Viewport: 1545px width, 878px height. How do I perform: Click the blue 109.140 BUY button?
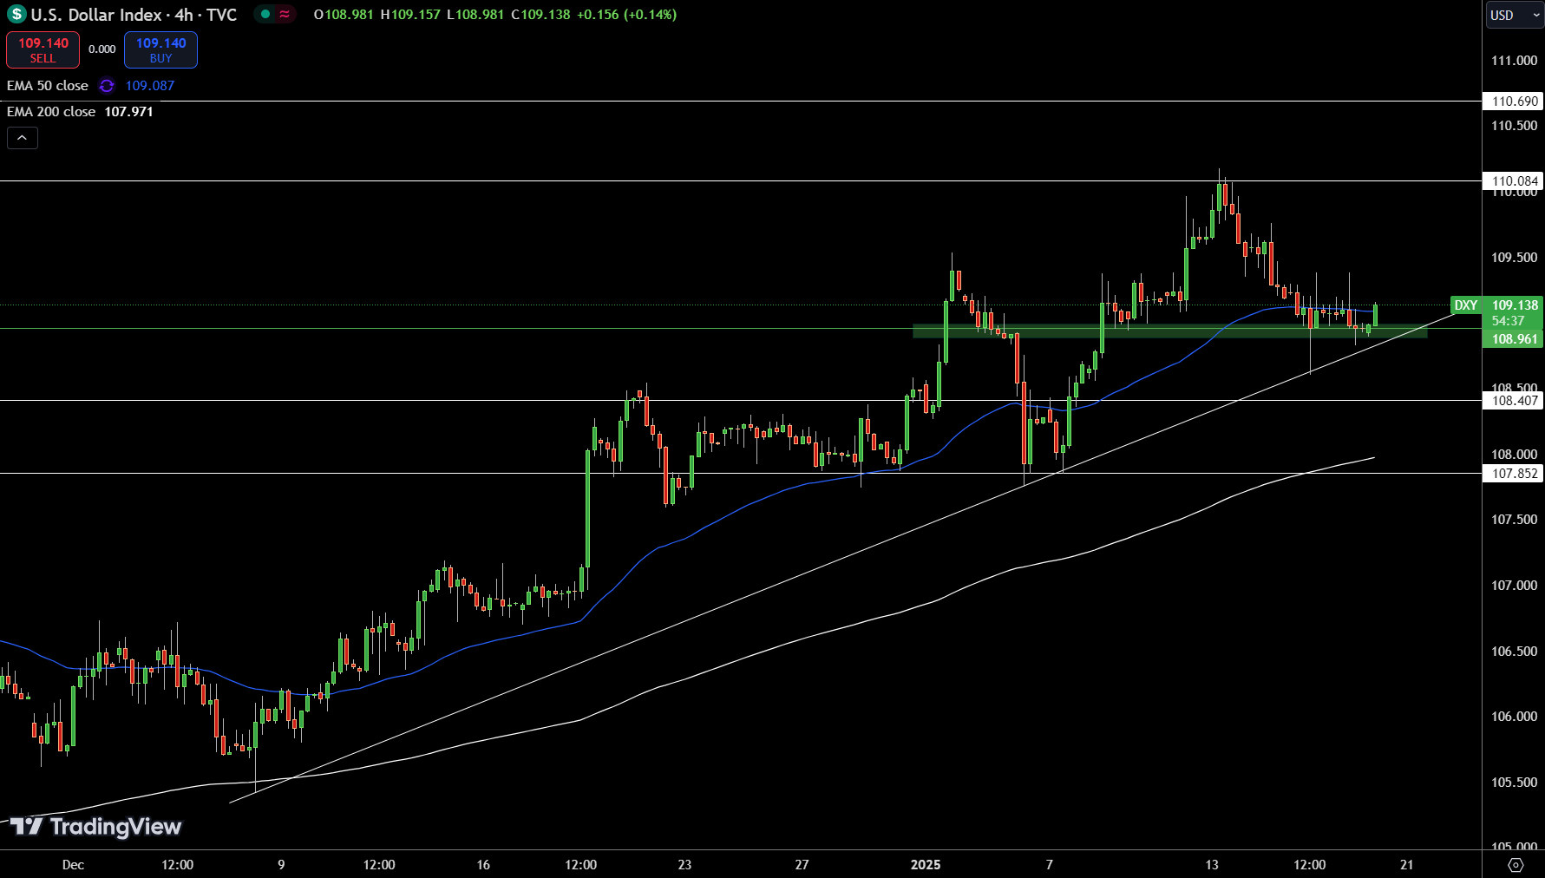click(x=160, y=49)
